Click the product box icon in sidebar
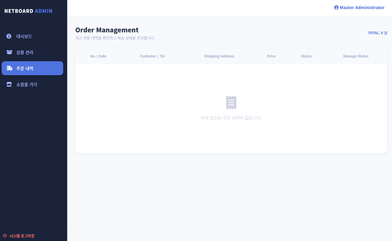 click(9, 52)
